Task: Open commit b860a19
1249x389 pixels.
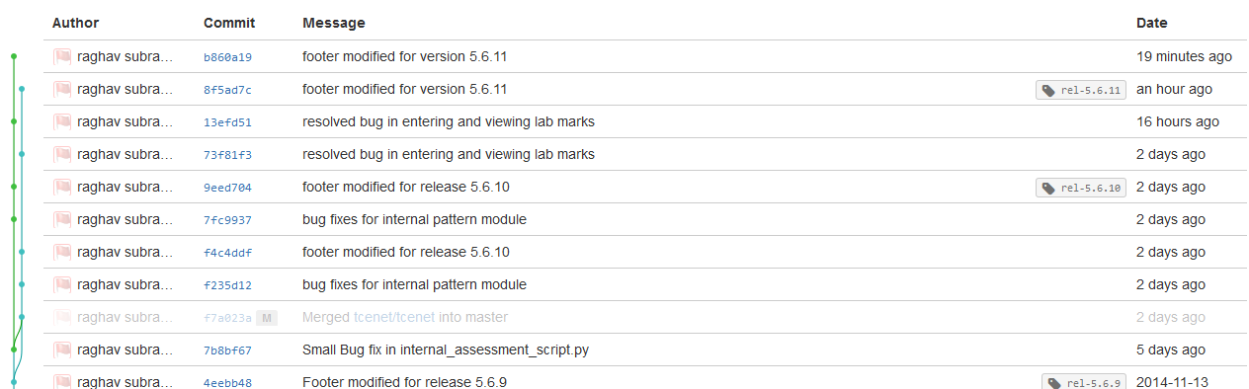Action: point(227,57)
